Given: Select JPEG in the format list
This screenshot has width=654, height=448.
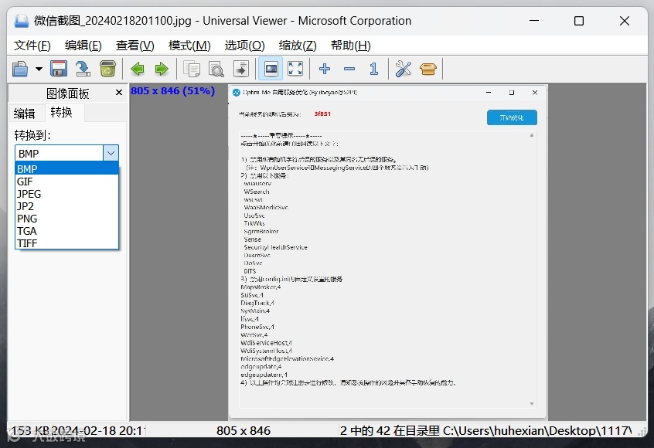Looking at the screenshot, I should point(66,194).
